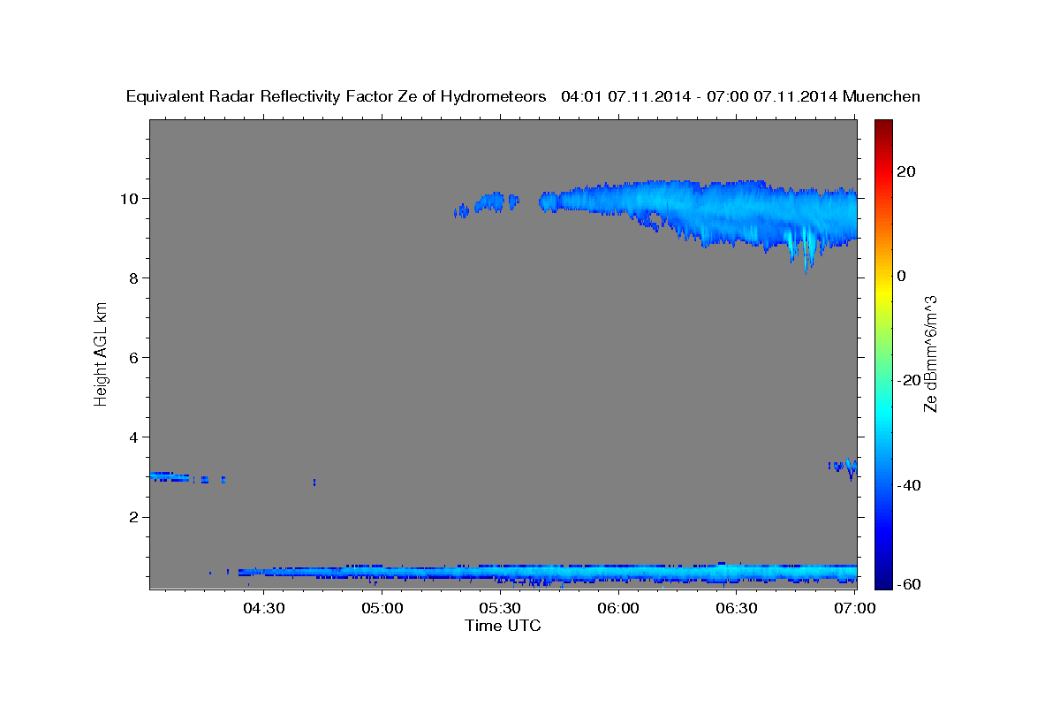Click the small echo near 3 km at plot start
The width and height of the screenshot is (1060, 707).
tap(170, 476)
